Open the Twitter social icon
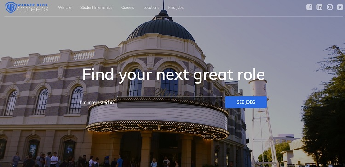Screen dimensions: 345x167 340,7
